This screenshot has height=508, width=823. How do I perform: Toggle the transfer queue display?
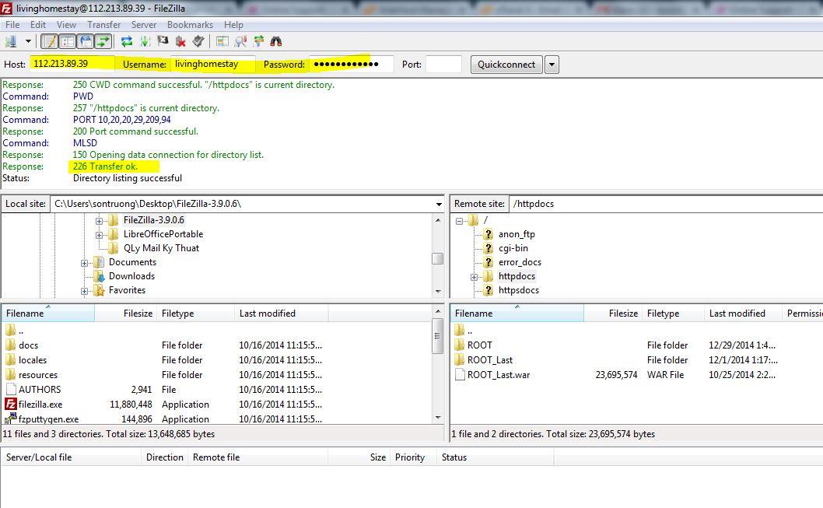click(x=103, y=41)
